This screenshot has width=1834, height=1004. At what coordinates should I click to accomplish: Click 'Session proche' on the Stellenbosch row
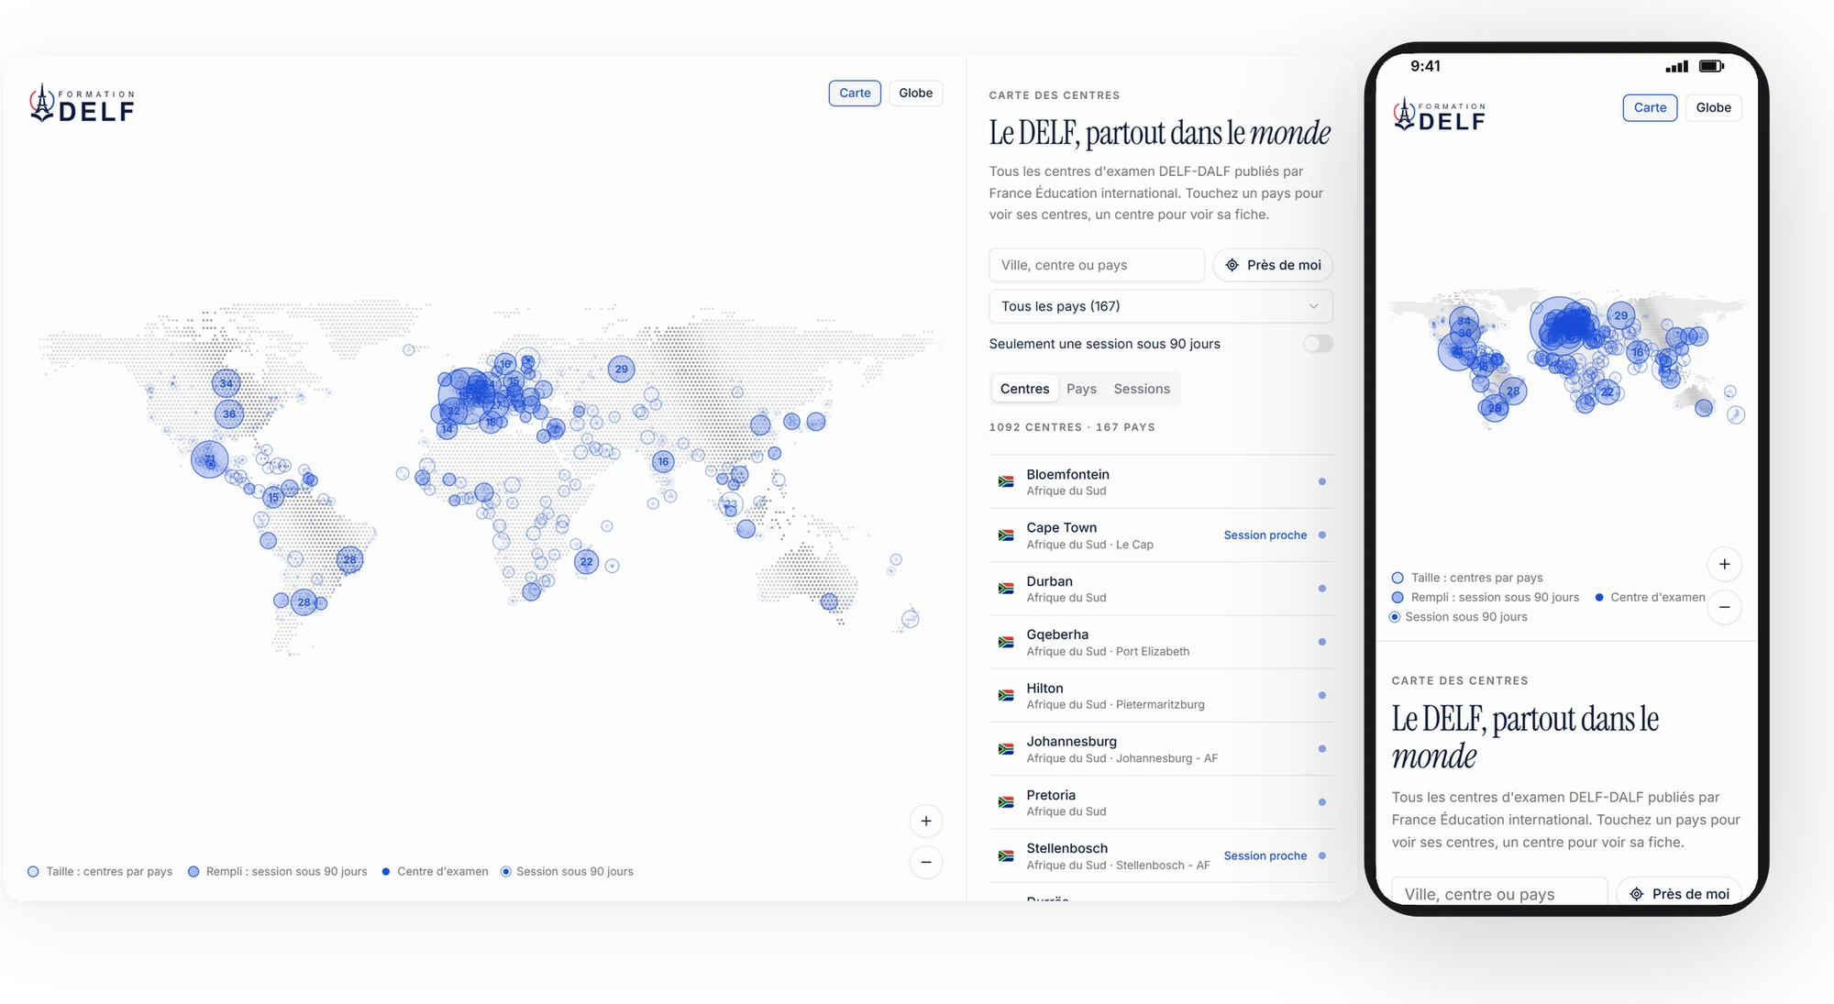1265,855
